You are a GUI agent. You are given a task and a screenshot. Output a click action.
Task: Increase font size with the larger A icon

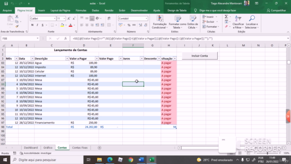(69, 18)
